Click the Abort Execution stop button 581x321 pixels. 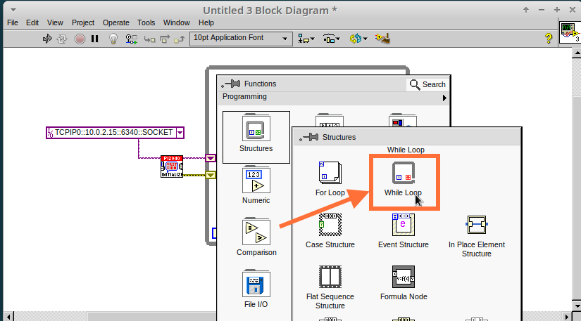pyautogui.click(x=80, y=39)
